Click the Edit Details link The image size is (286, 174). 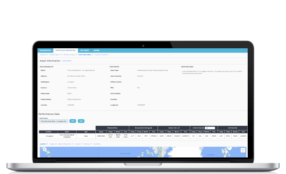[67, 61]
